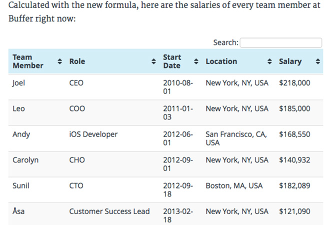Select Carolyn's name cell
This screenshot has height=225, width=330.
(25, 160)
